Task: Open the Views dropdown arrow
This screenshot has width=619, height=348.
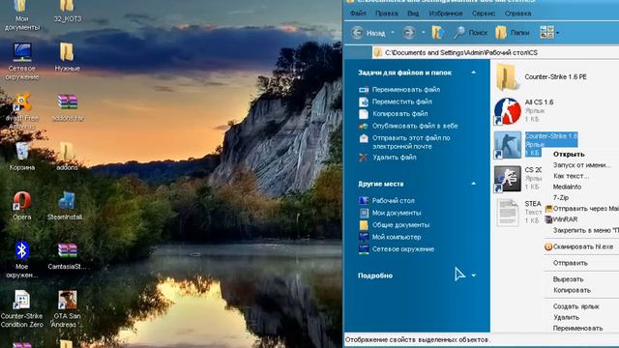Action: [557, 34]
